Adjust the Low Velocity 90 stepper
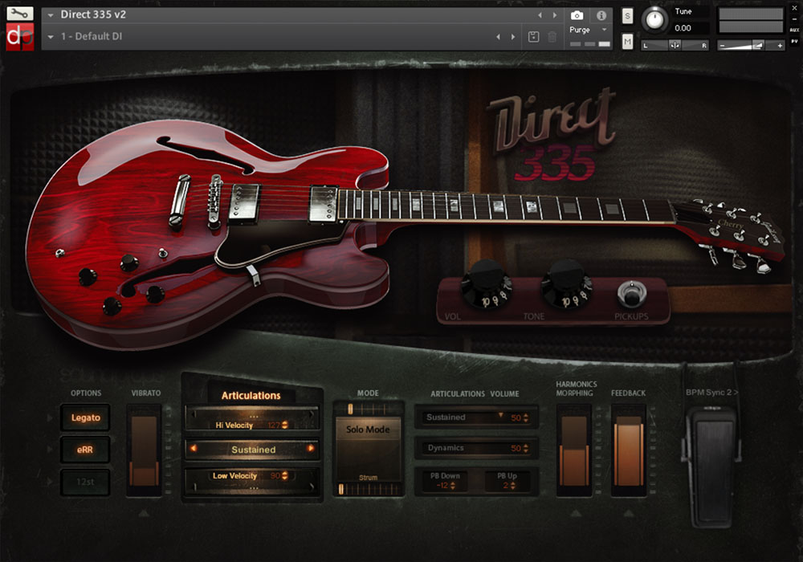 (285, 475)
